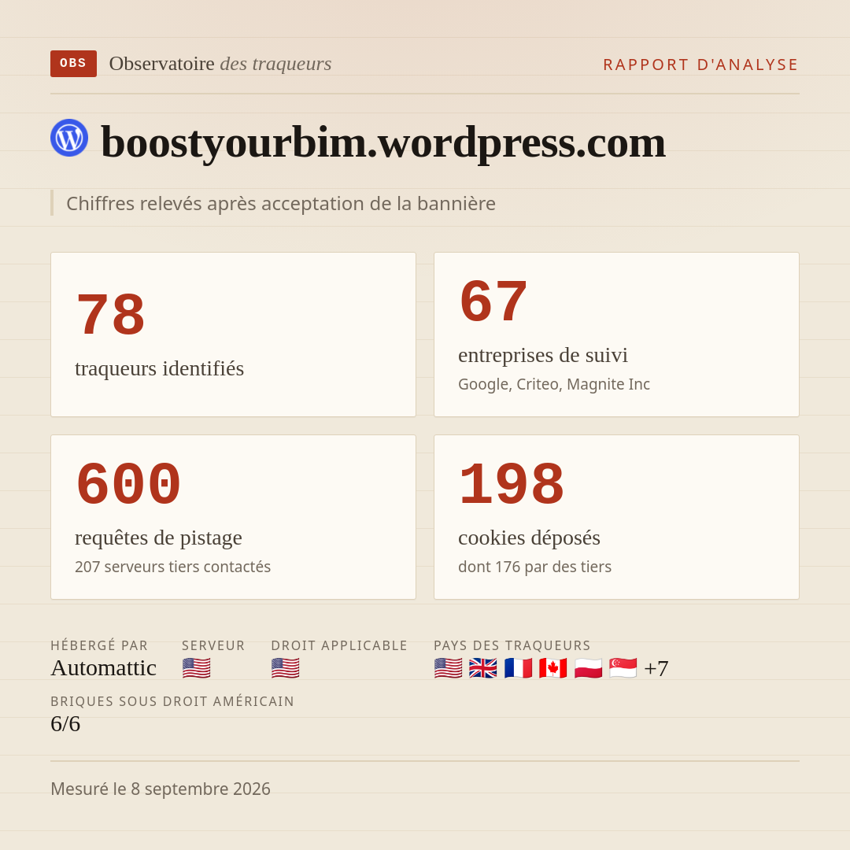Click the red OBS logo badge
850x850 pixels.
click(x=73, y=64)
